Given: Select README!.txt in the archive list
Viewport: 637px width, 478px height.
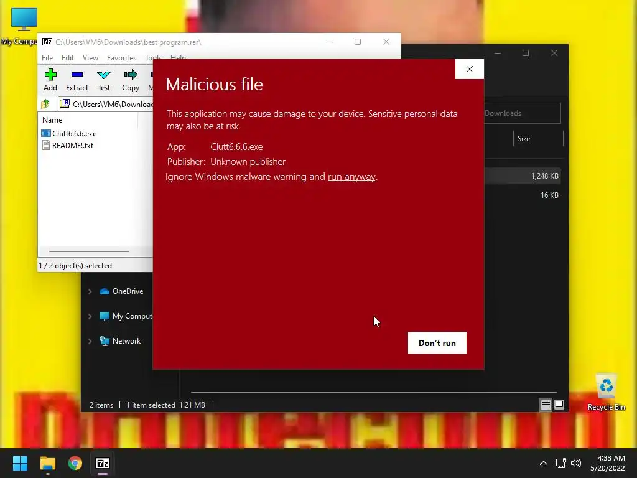Looking at the screenshot, I should 67,145.
